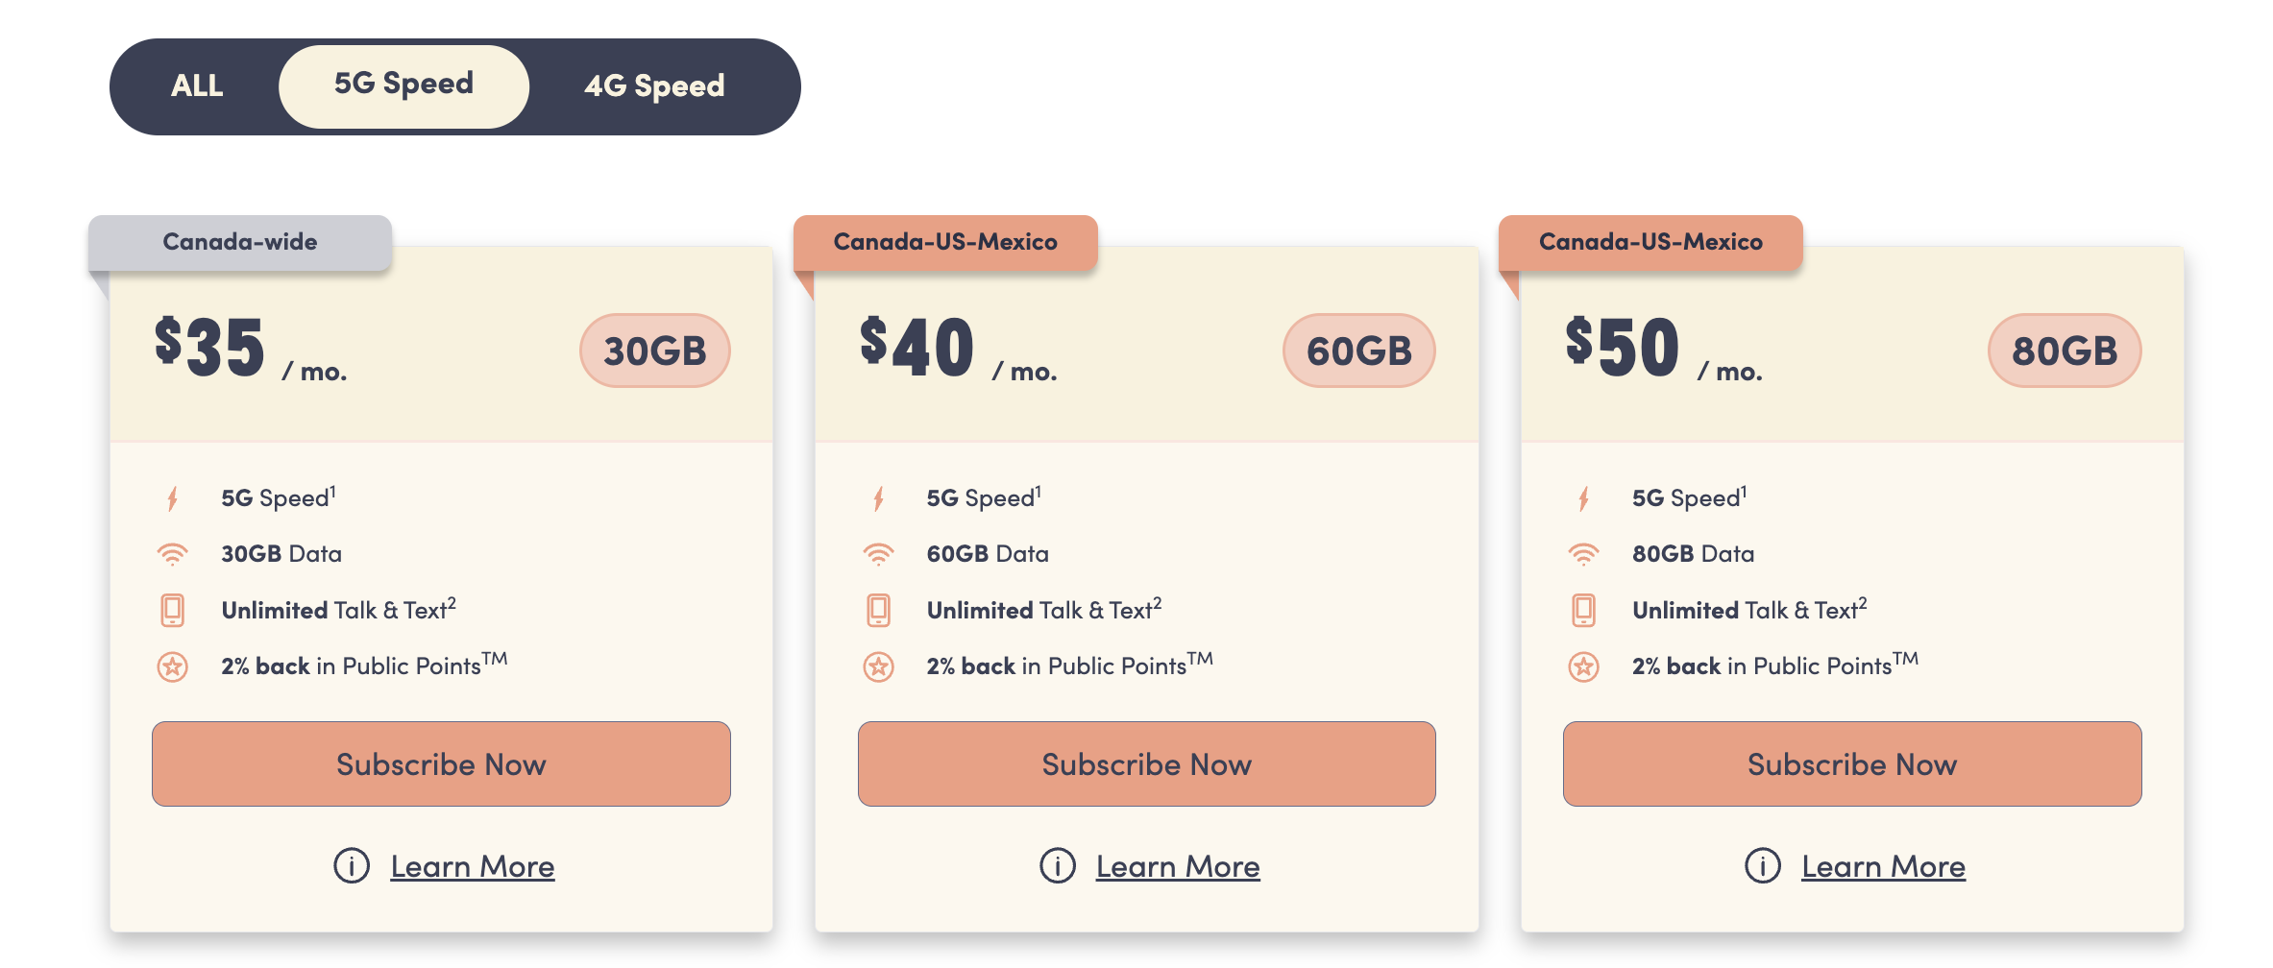Image resolution: width=2273 pixels, height=968 pixels.
Task: Switch filter to ALL plans
Action: point(197,86)
